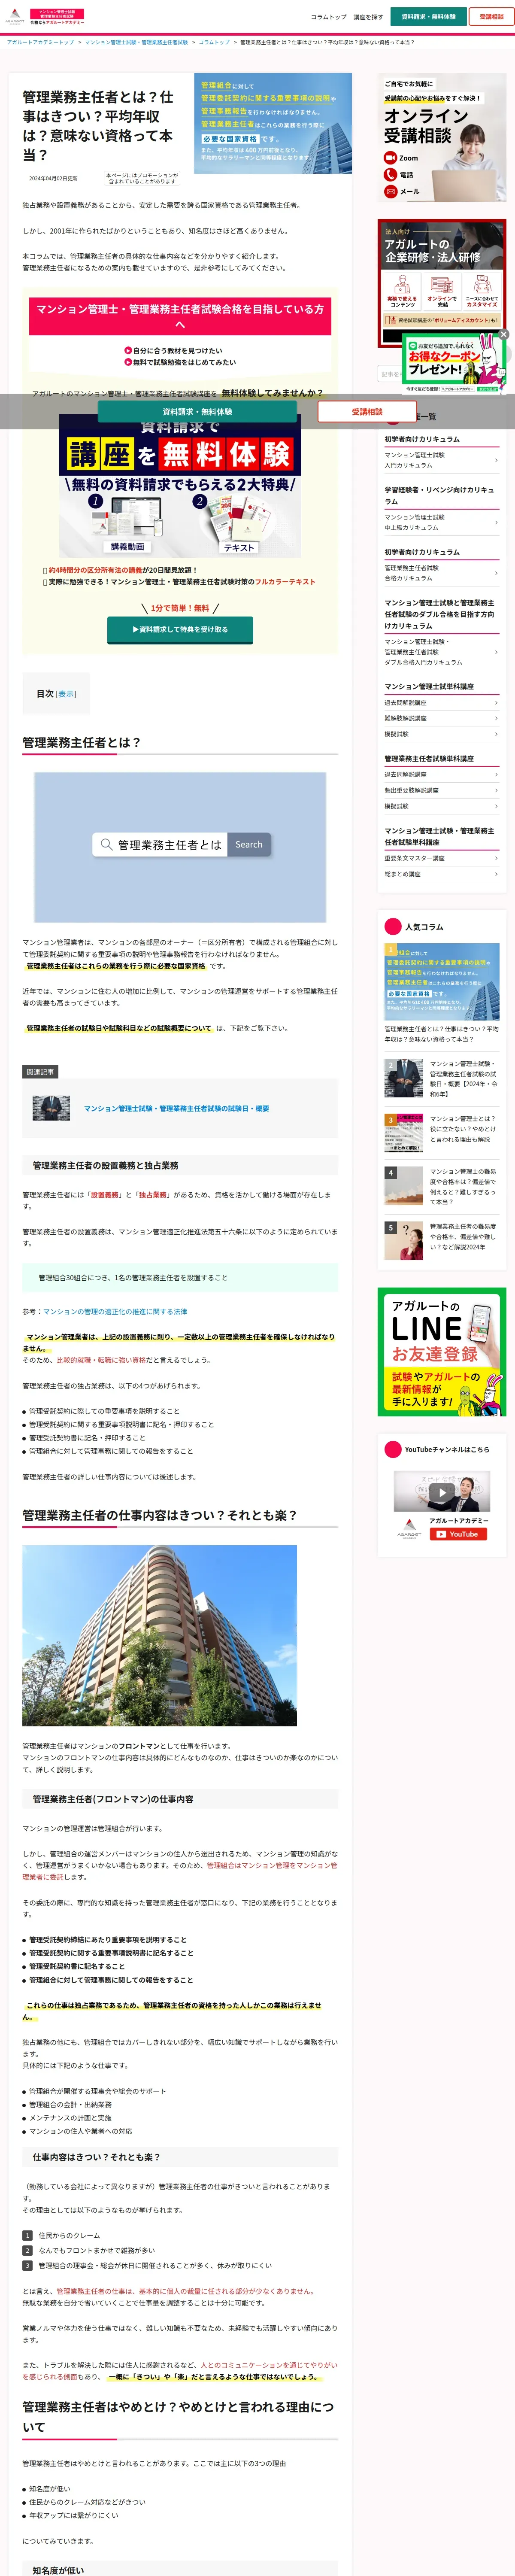This screenshot has height=2576, width=515.
Task: Open 模擬試験 under マンション管理士試単科講座
Action: click(441, 734)
